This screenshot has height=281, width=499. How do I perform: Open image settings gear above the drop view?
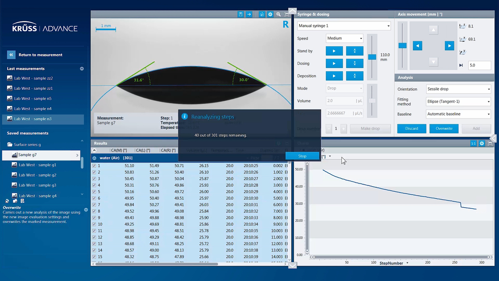pyautogui.click(x=270, y=15)
